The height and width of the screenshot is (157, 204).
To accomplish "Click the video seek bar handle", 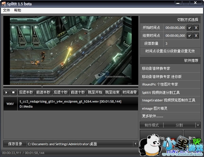I will (x=42, y=86).
